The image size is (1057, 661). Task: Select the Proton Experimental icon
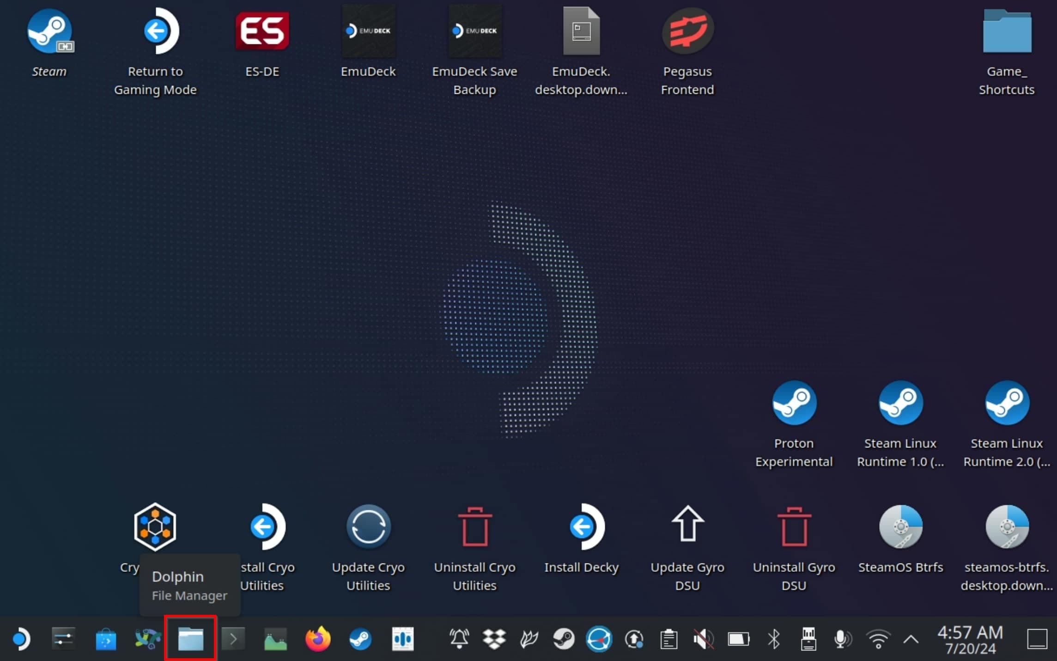coord(794,403)
